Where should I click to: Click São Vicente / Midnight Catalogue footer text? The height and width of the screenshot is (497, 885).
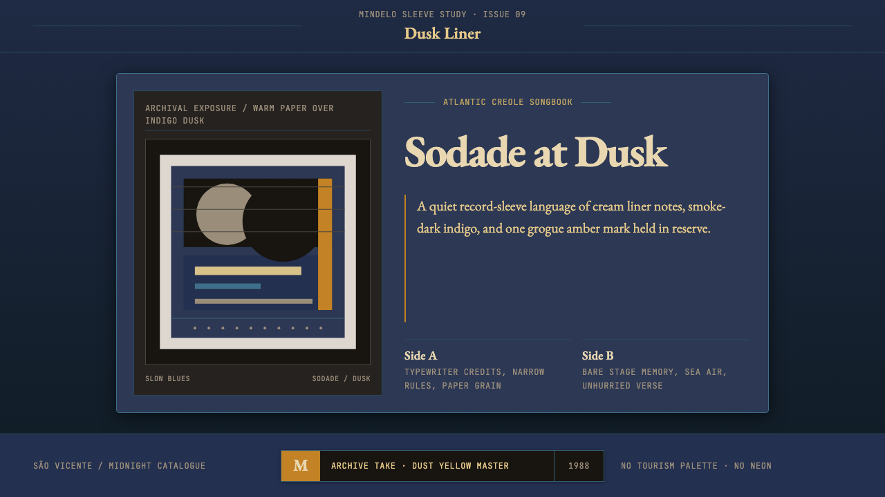click(120, 466)
